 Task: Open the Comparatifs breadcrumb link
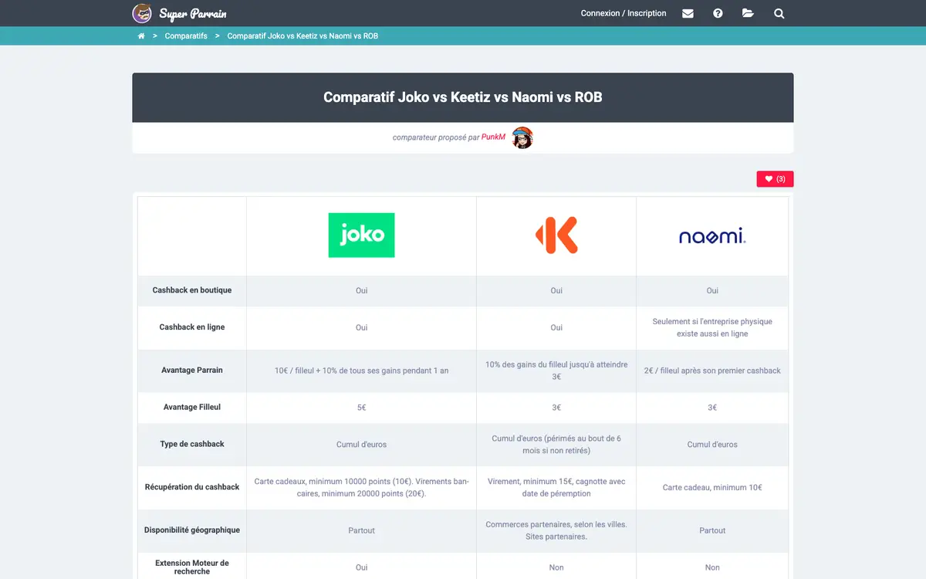point(186,36)
